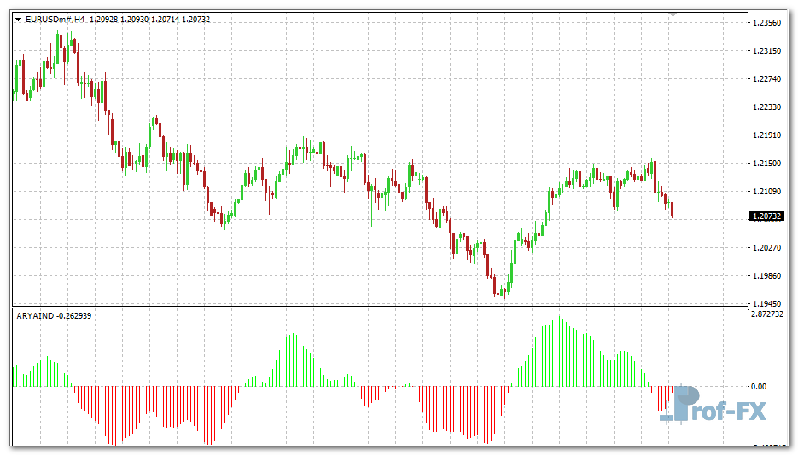Image resolution: width=798 pixels, height=455 pixels.
Task: Click the dropdown arrow beside EURUSDm#,H4
Action: [19, 18]
